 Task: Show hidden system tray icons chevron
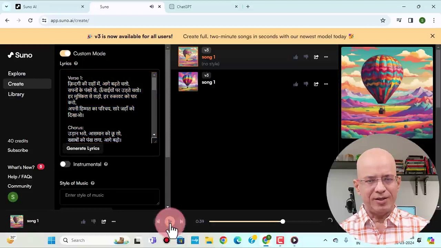[x=325, y=240]
